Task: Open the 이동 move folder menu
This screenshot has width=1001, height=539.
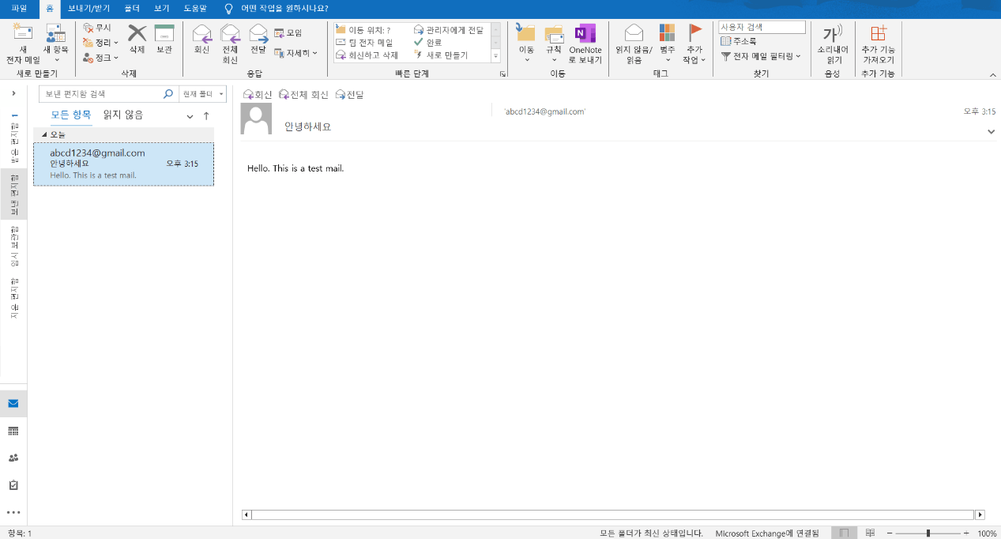Action: (526, 43)
